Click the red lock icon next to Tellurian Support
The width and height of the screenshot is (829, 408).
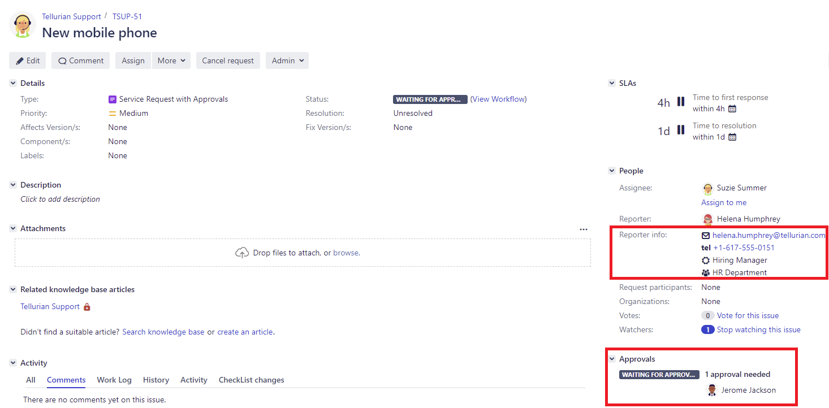click(87, 307)
